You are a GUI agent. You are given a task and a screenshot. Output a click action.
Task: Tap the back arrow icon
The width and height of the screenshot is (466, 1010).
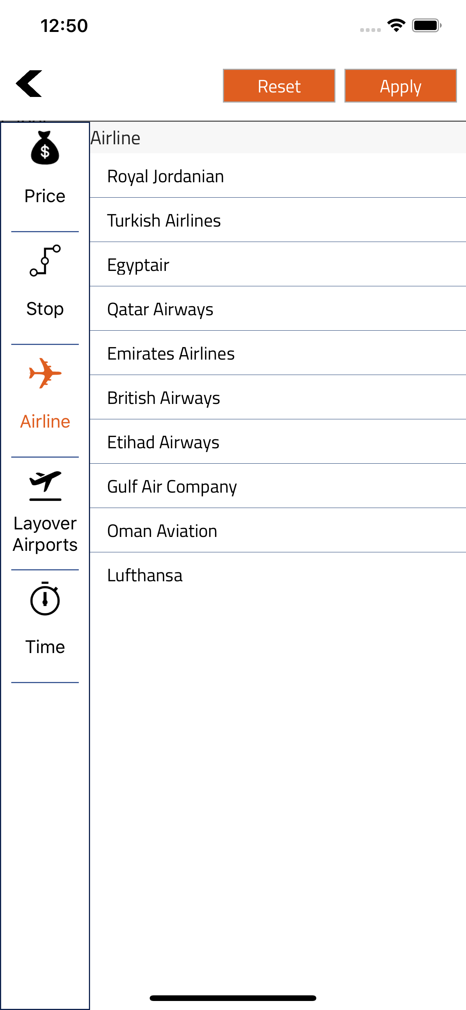29,83
